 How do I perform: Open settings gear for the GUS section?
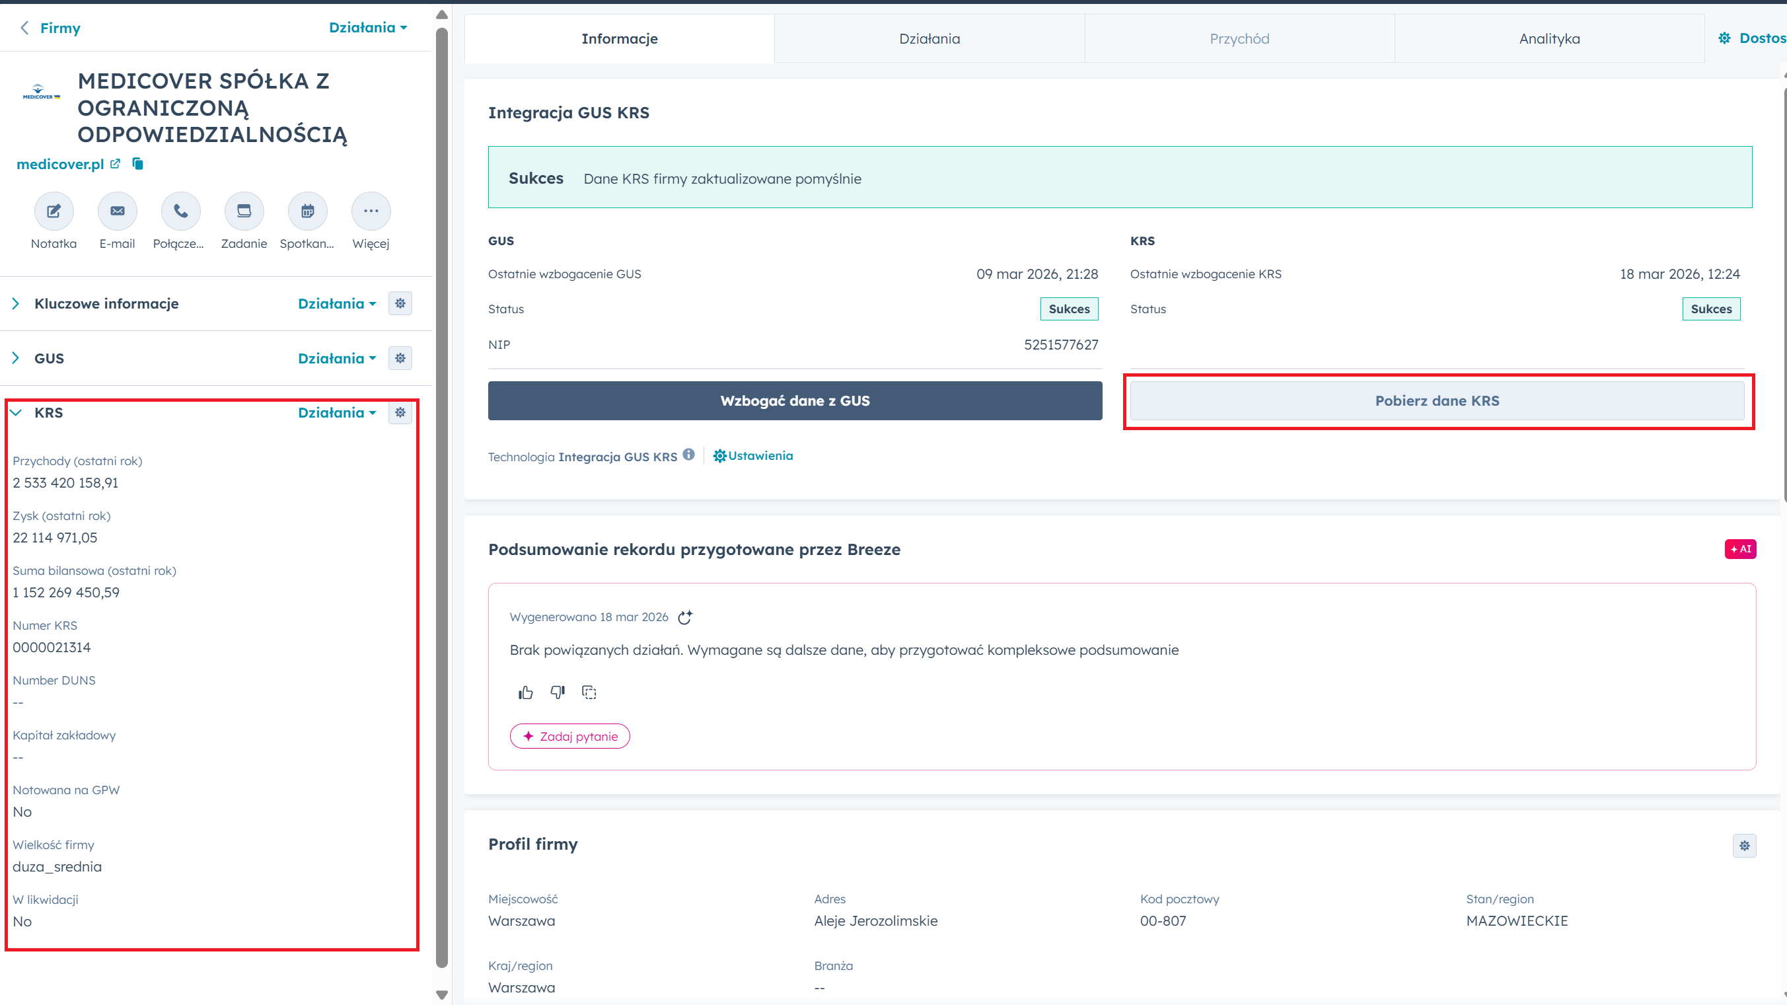[400, 358]
